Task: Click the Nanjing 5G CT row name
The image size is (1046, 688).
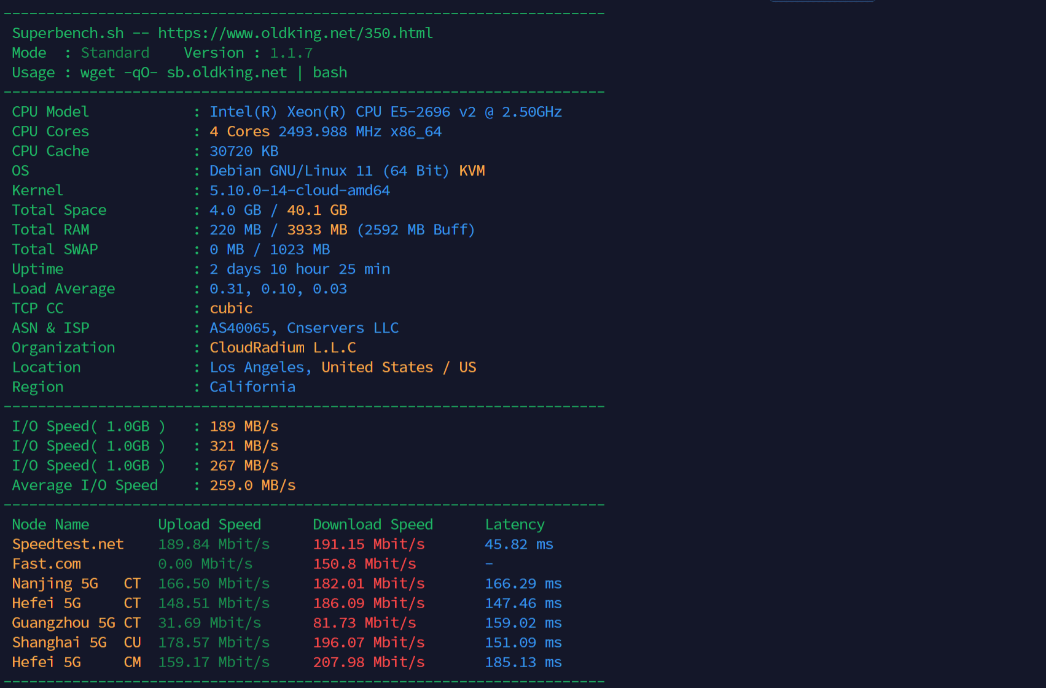Action: (x=76, y=584)
